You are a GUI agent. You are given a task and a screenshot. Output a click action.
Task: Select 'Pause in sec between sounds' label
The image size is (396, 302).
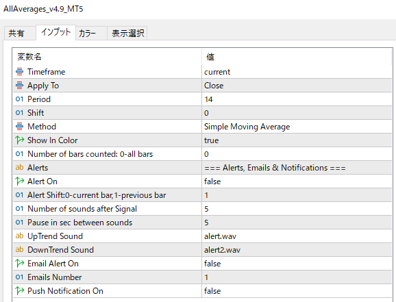point(79,222)
